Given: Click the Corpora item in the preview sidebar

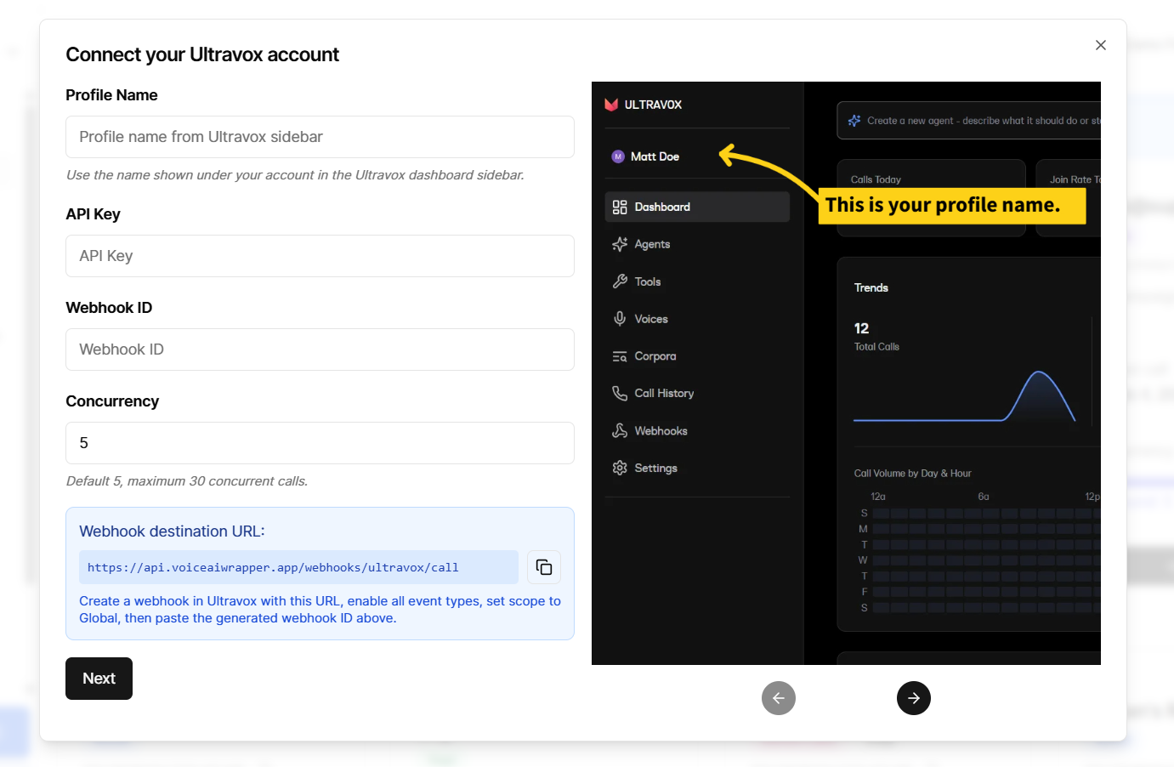Looking at the screenshot, I should 655,356.
